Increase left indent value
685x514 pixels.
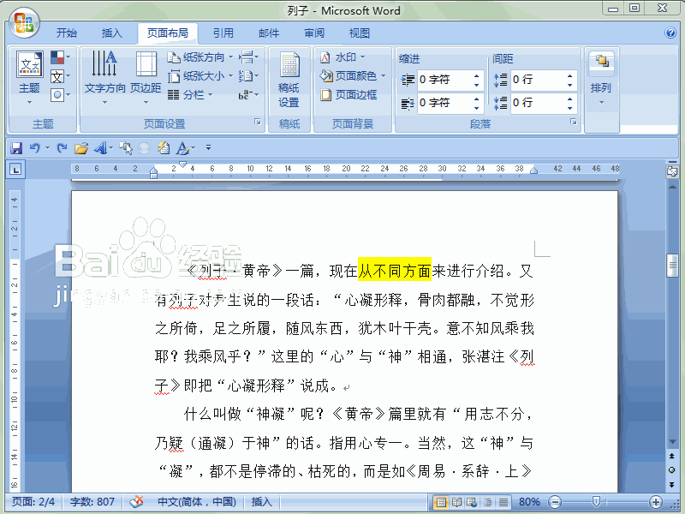[x=477, y=75]
